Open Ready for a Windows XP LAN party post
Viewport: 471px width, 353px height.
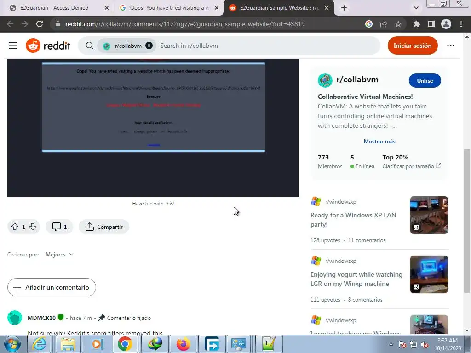[x=353, y=220]
